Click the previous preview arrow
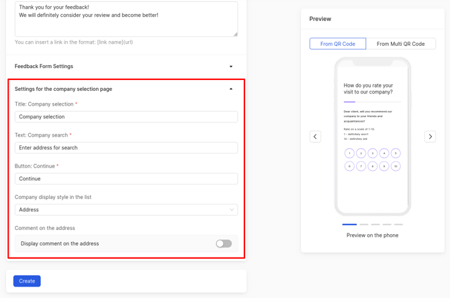The image size is (450, 298). 315,137
